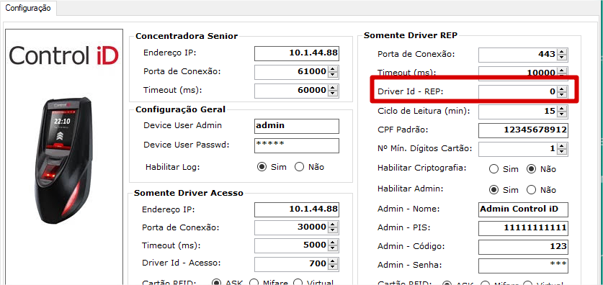Select Não for Habilitar Log
The height and width of the screenshot is (285, 603).
click(299, 167)
